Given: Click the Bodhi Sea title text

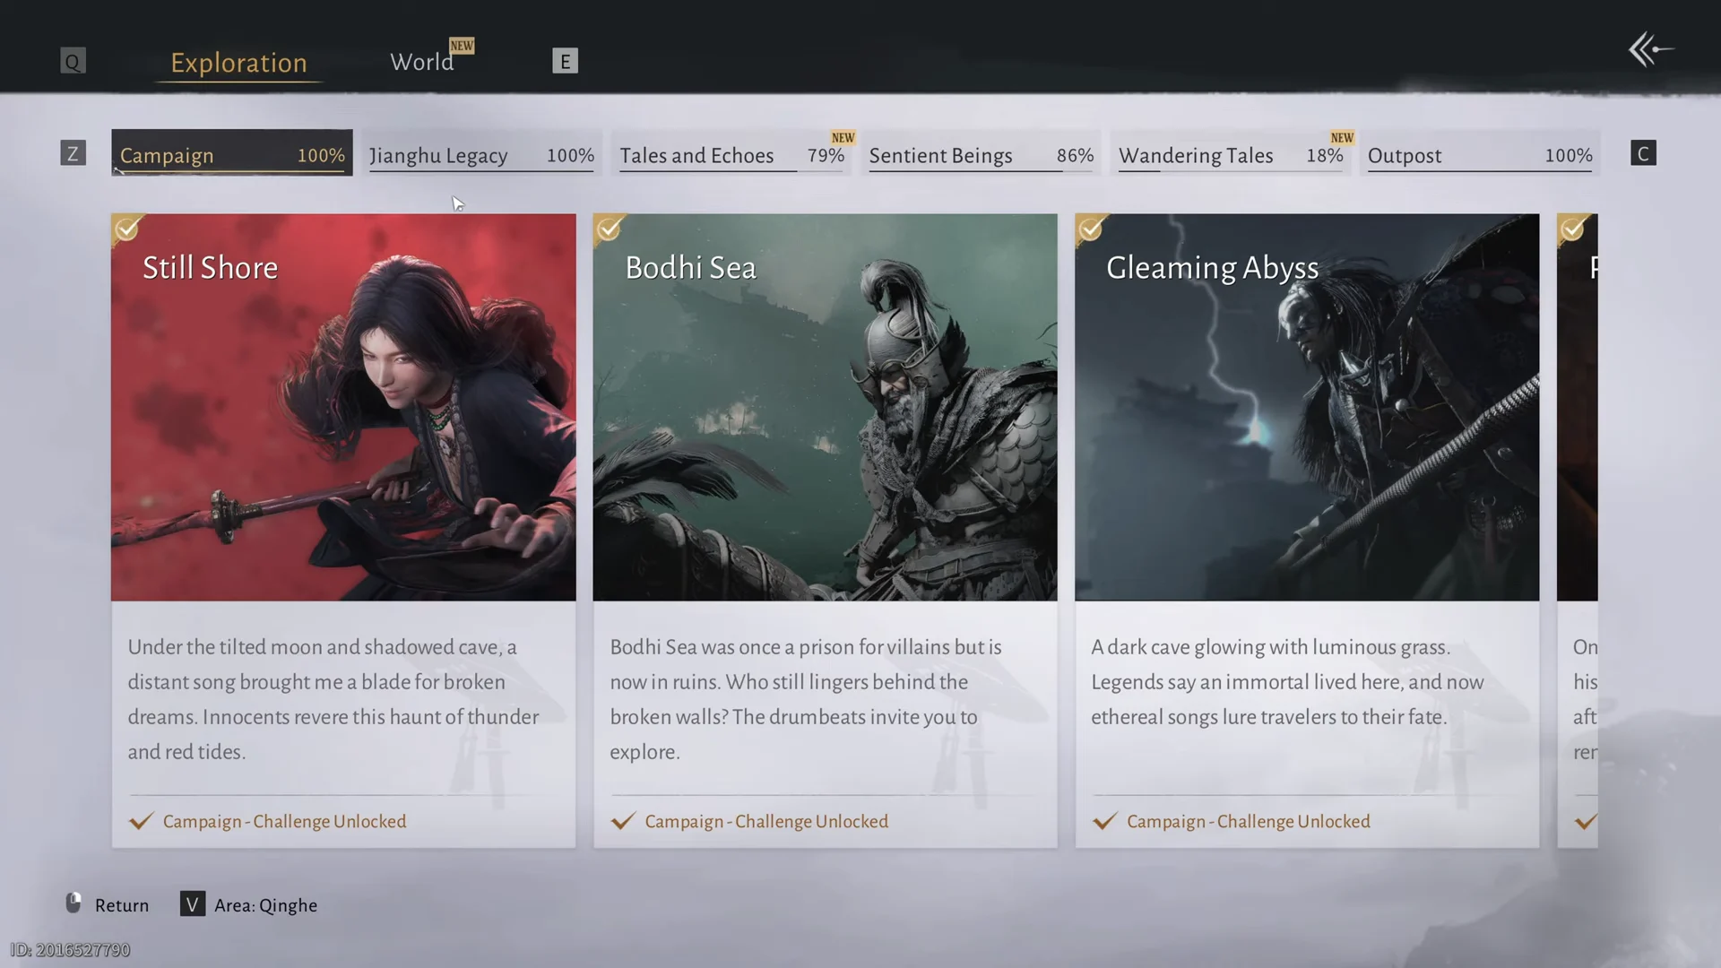Looking at the screenshot, I should tap(690, 267).
